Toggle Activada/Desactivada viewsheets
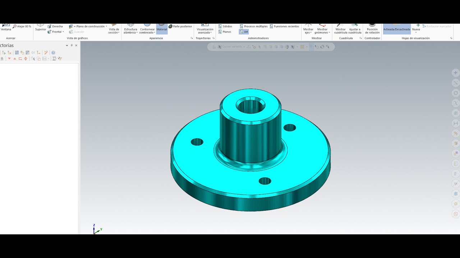 [x=397, y=29]
